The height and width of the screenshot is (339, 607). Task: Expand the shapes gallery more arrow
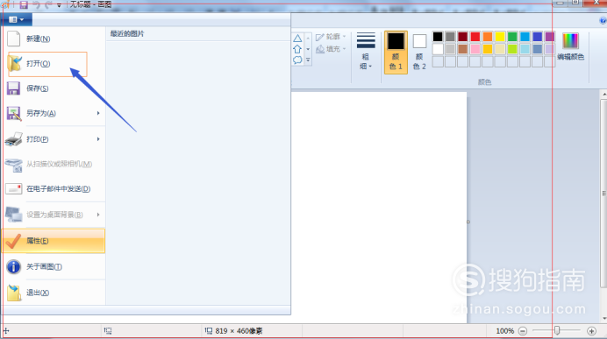pyautogui.click(x=308, y=60)
